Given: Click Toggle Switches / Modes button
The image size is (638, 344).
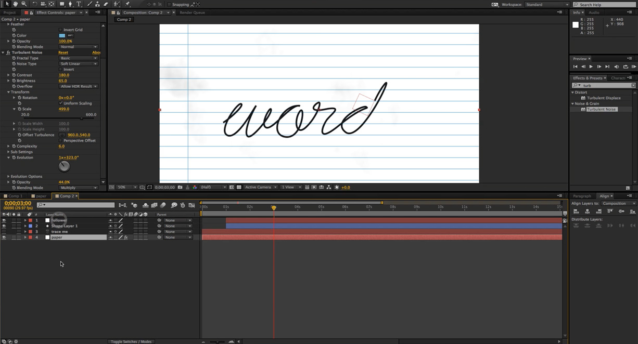Looking at the screenshot, I should tap(131, 341).
